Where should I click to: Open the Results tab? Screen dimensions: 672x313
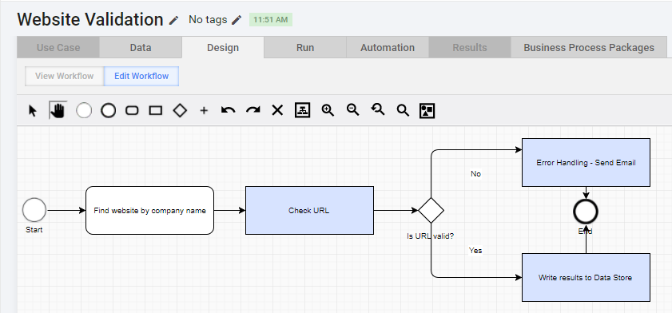(470, 48)
